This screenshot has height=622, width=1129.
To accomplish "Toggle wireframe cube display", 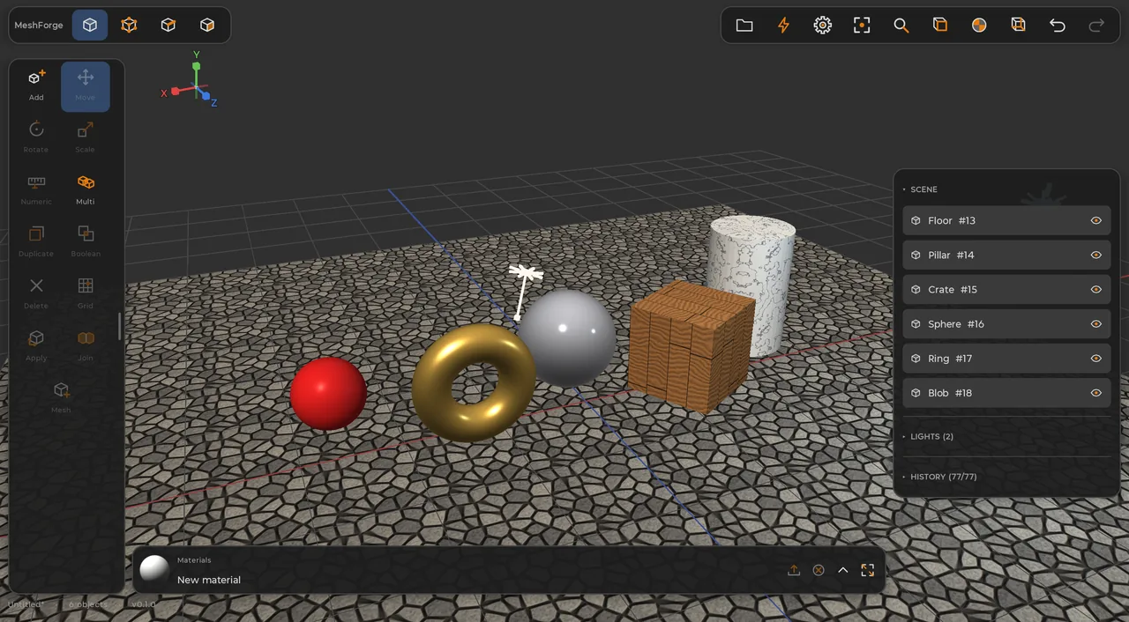I will pyautogui.click(x=1018, y=26).
